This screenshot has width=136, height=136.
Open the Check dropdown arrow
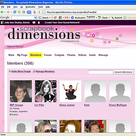109,18
